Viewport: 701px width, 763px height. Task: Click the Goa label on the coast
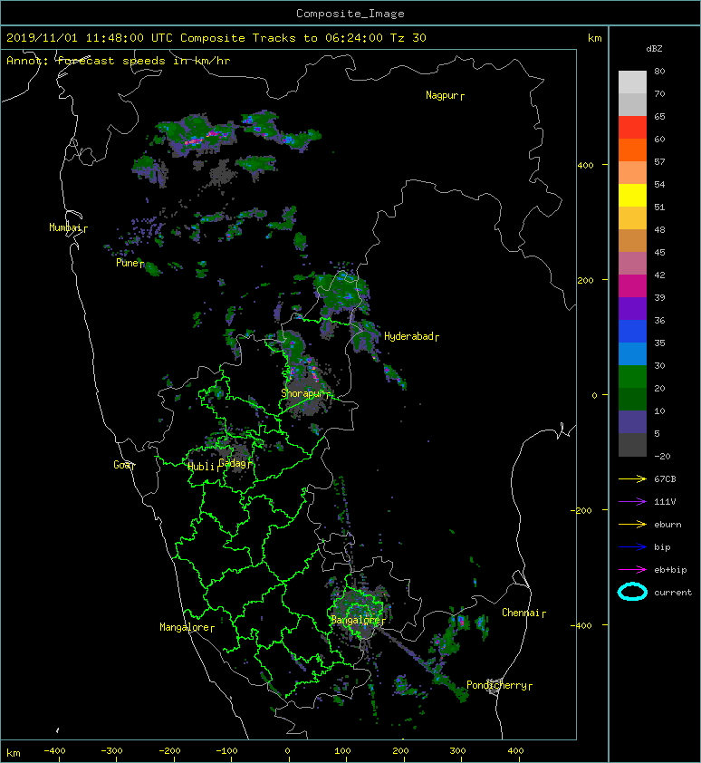pyautogui.click(x=124, y=465)
